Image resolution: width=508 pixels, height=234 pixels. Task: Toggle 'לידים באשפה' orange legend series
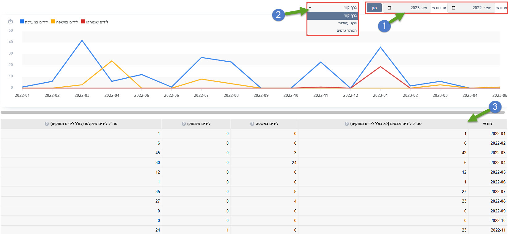[x=65, y=22]
